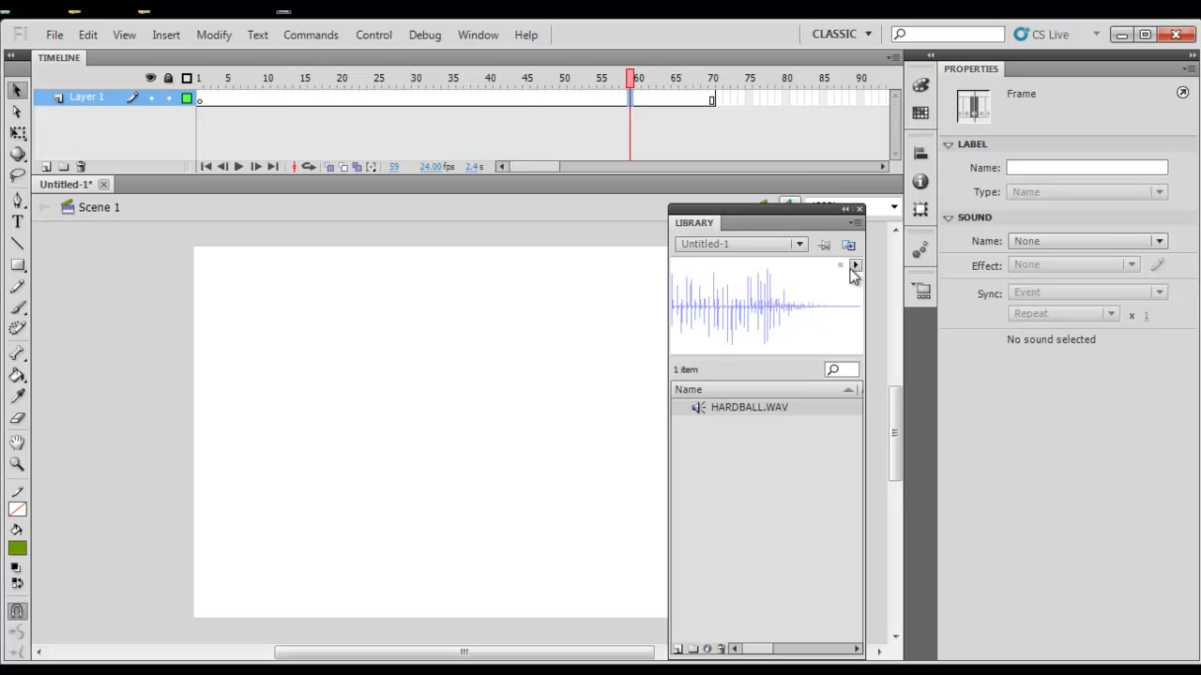This screenshot has width=1201, height=675.
Task: Select the Lasso tool
Action: [x=17, y=175]
